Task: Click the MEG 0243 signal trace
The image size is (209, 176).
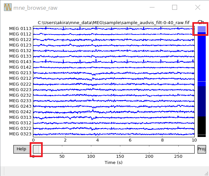Action: pos(113,106)
